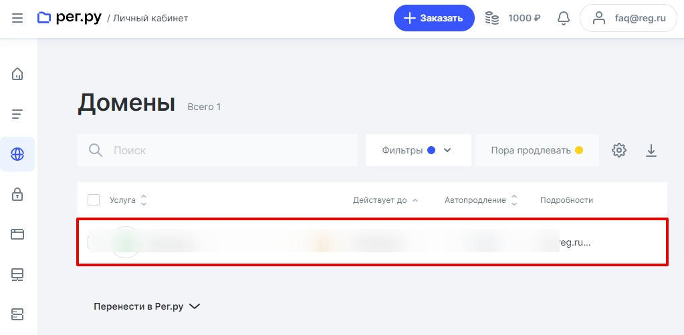Tick the select-all checkbox beside Услуга
This screenshot has height=335, width=684.
click(94, 200)
